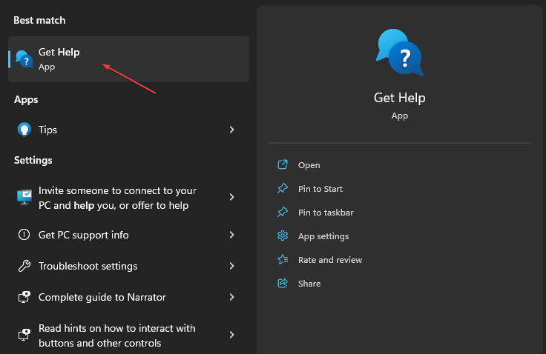Click the Tips lightbulb icon
The height and width of the screenshot is (354, 546).
coord(24,130)
